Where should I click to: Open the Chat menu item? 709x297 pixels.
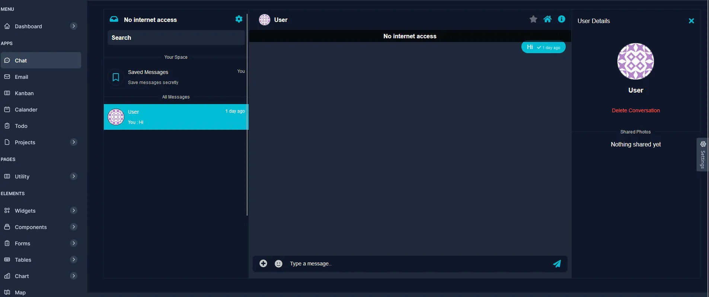click(x=41, y=60)
